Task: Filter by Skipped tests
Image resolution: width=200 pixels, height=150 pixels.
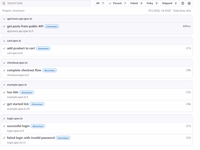Action: click(170, 3)
